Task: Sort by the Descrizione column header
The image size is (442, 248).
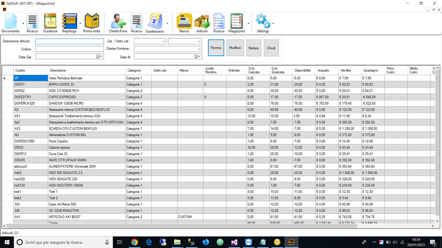Action: pyautogui.click(x=86, y=70)
